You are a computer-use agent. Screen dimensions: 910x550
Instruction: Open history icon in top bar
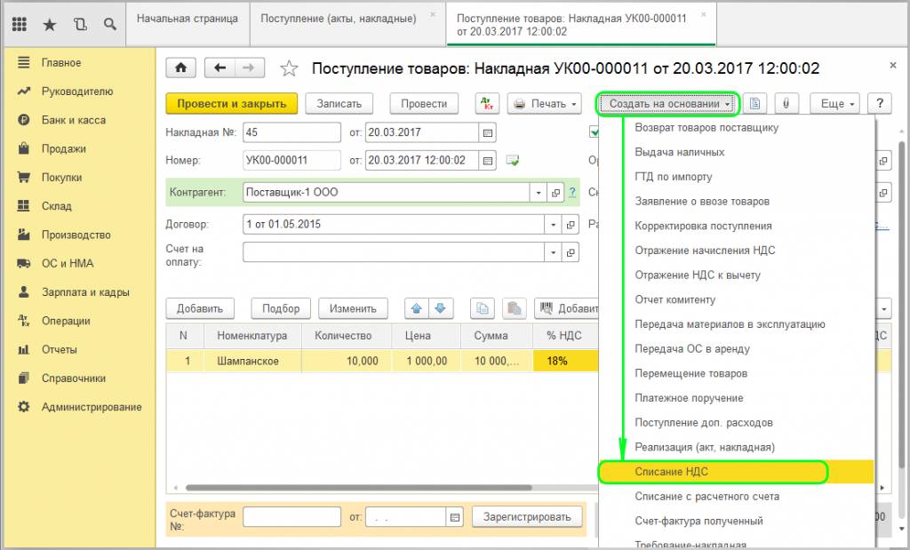pos(80,24)
